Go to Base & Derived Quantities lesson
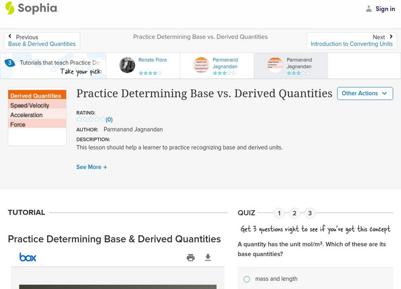The height and width of the screenshot is (289, 401). (x=42, y=44)
